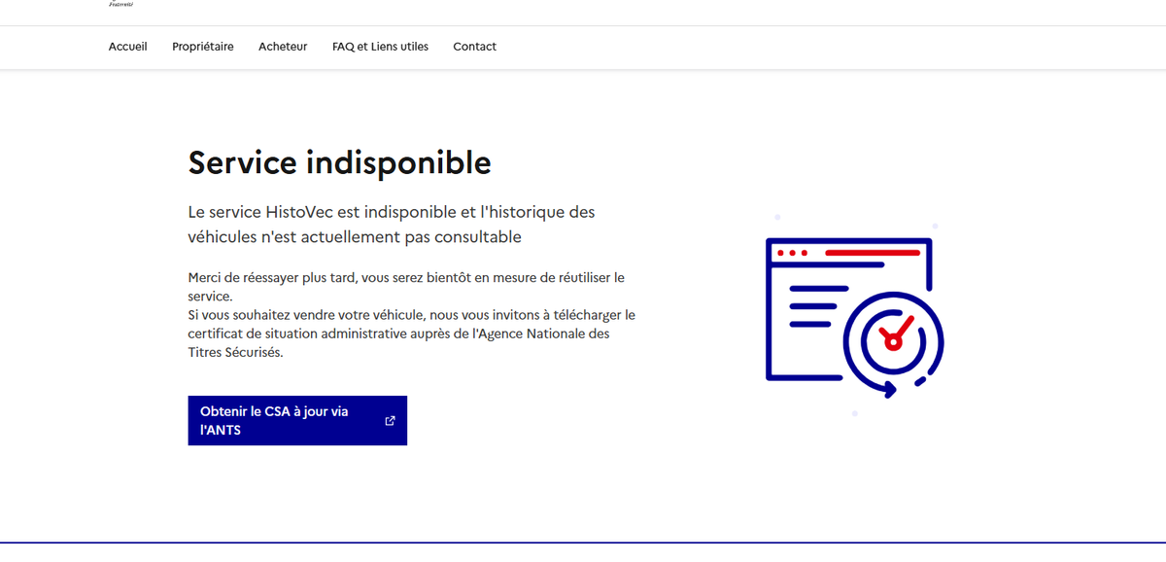Click the Service indisponible heading
Screen dimensions: 1166x562
click(339, 162)
